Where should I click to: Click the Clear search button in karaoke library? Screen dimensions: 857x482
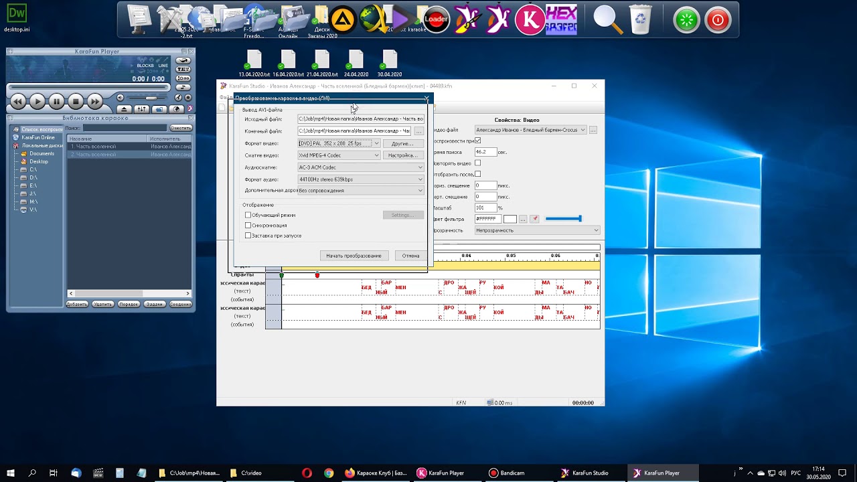(181, 128)
